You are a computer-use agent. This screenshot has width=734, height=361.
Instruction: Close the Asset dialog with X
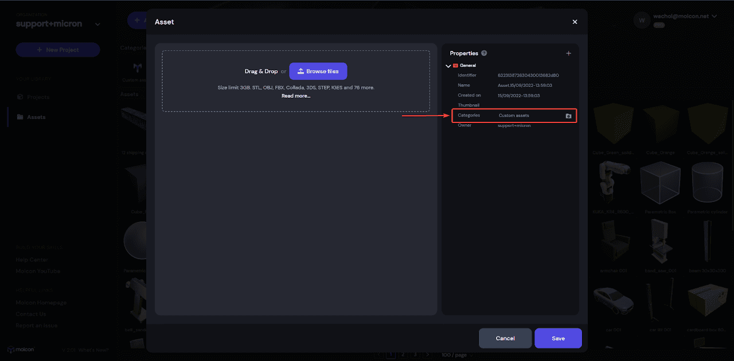575,22
